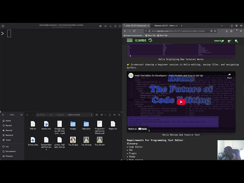This screenshot has width=244, height=183.
Task: Expand the Files view options dropdown arrow
Action: 105,115
